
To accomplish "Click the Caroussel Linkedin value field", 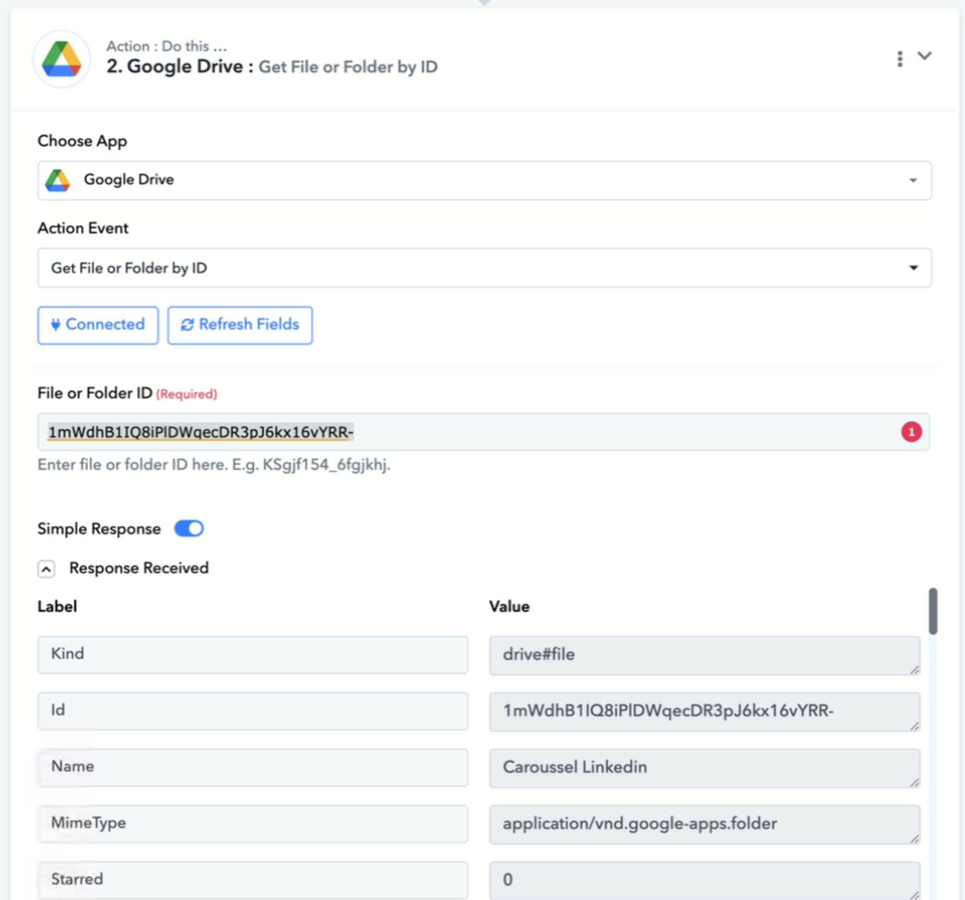I will tap(704, 768).
